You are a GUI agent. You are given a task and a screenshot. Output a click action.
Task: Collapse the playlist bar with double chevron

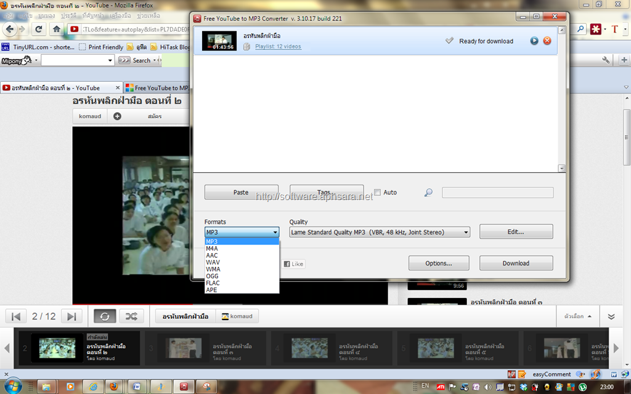click(x=611, y=316)
